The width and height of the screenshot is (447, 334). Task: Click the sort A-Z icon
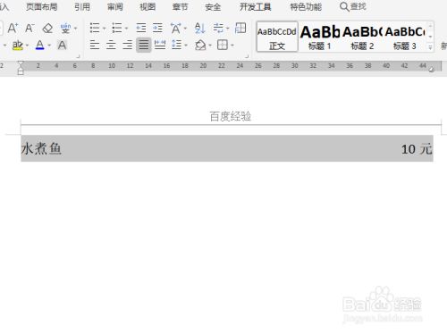point(199,29)
